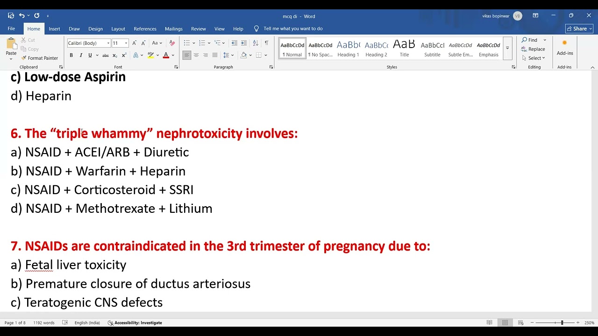Open the Font size dropdown
Viewport: 598px width, 336px height.
126,43
